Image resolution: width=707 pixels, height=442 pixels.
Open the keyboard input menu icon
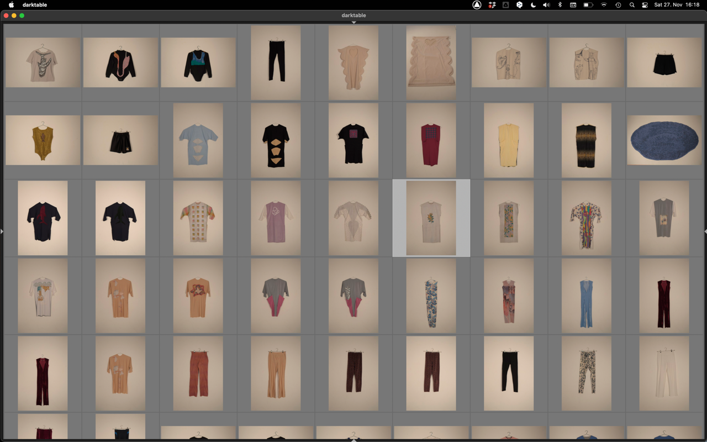(x=573, y=5)
